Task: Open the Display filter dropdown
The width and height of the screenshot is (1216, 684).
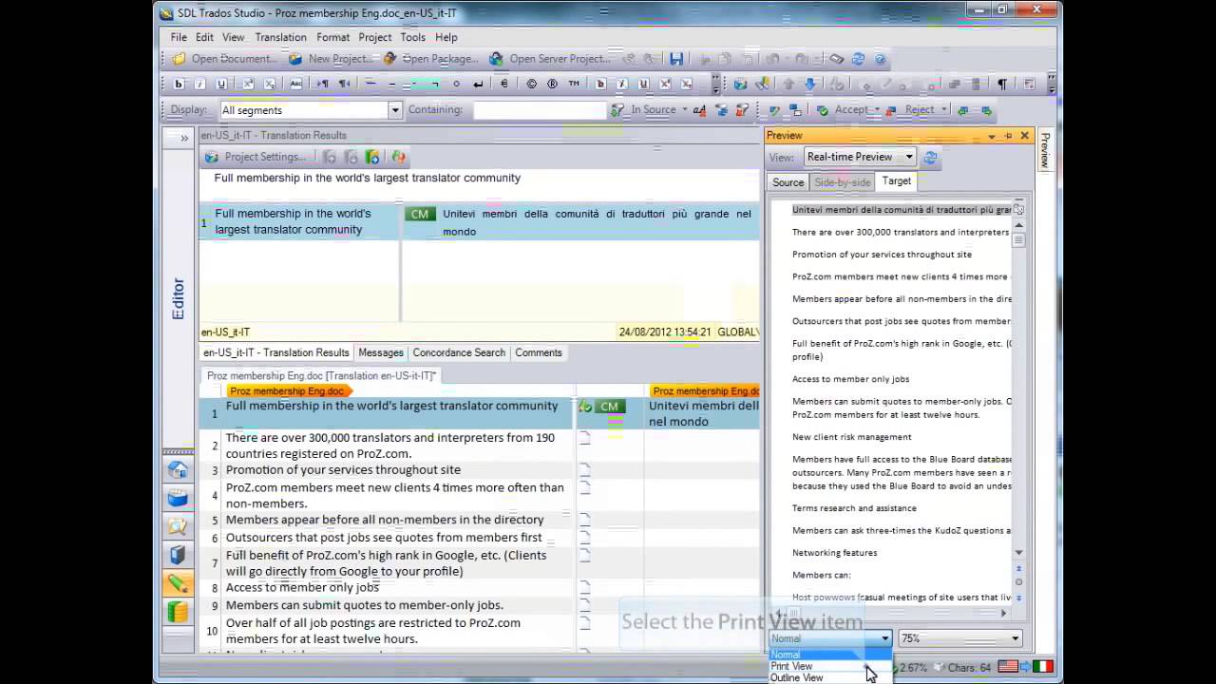Action: click(x=395, y=110)
